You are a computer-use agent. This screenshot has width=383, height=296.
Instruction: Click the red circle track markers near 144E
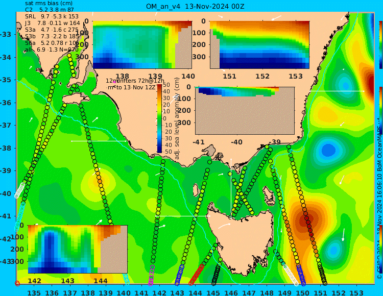click(197, 275)
